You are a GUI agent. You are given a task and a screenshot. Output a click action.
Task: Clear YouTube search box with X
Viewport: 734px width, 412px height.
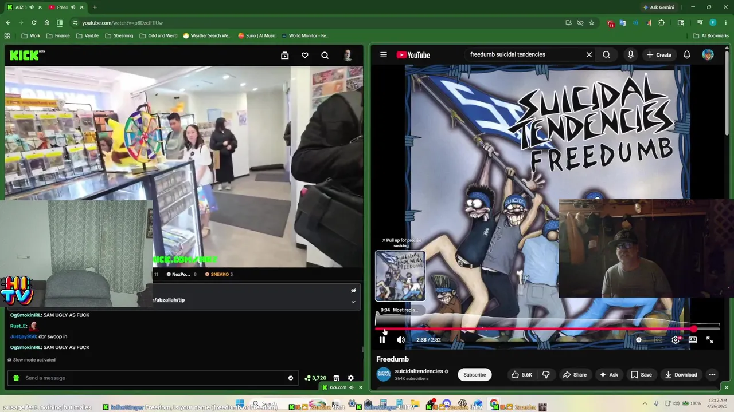coord(589,55)
